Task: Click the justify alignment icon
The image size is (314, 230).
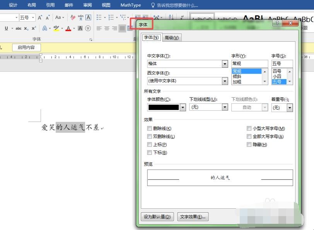Action: [122, 29]
